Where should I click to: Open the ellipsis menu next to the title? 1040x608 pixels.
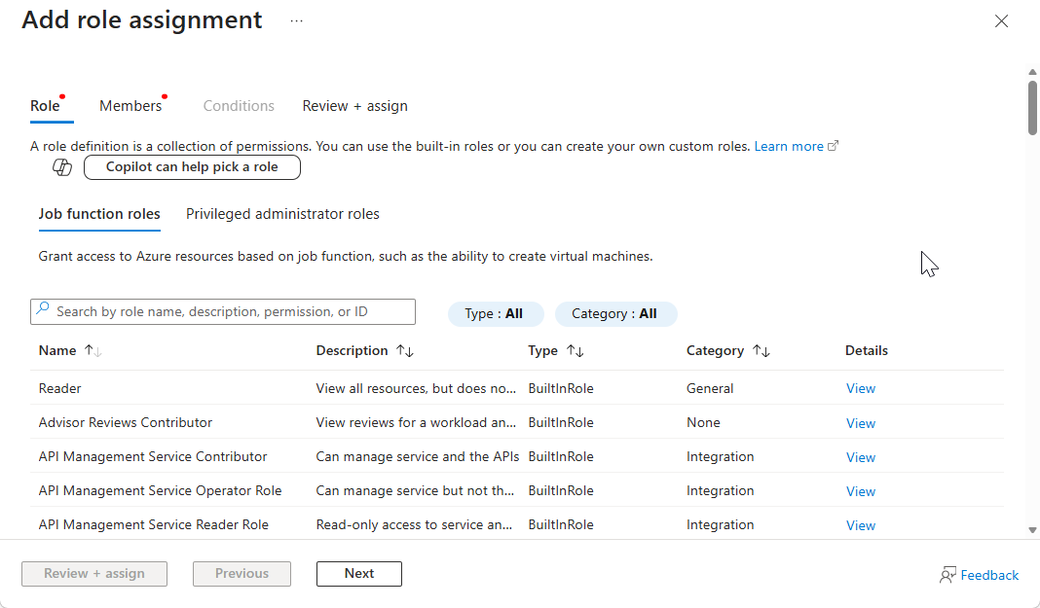(x=296, y=20)
